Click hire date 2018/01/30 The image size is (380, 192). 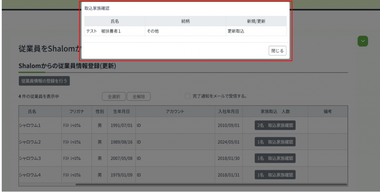pos(229,158)
